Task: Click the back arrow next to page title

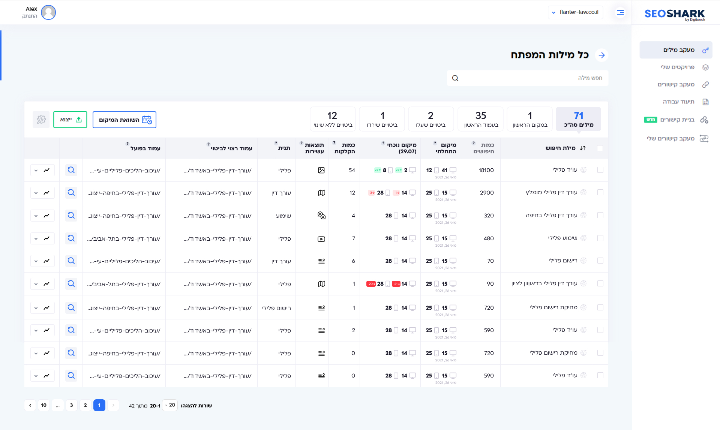Action: [601, 55]
